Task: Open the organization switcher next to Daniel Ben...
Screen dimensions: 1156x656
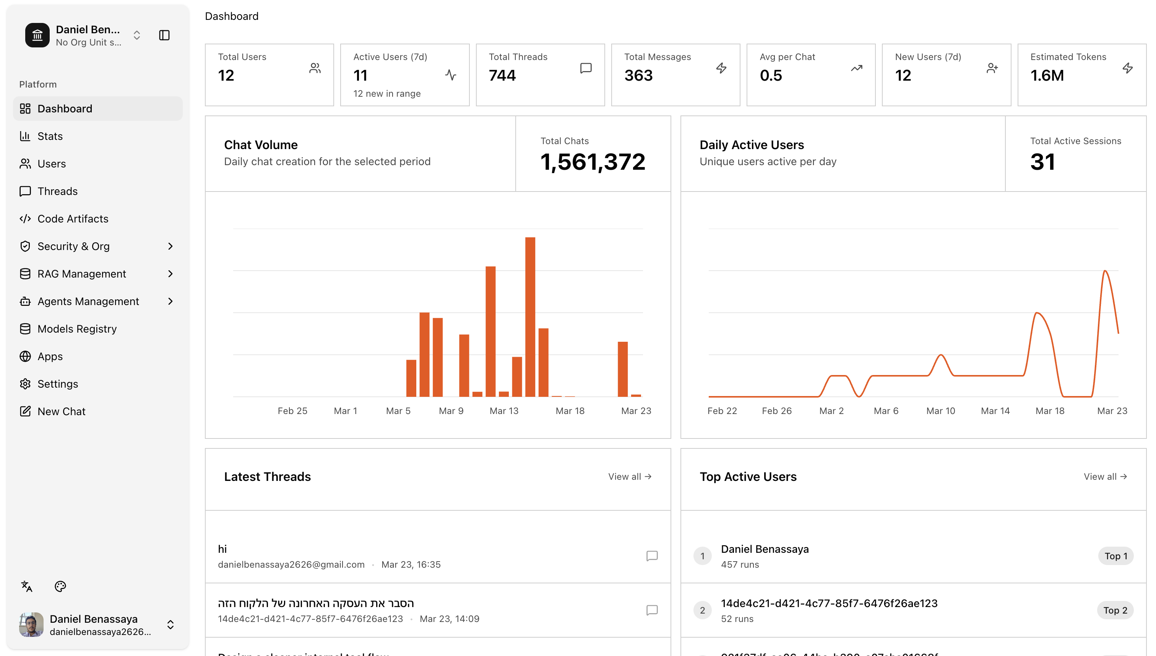Action: pyautogui.click(x=136, y=35)
